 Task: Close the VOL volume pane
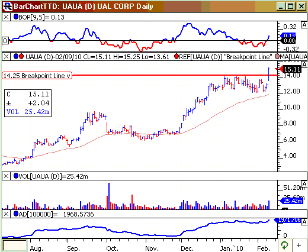coord(6,176)
